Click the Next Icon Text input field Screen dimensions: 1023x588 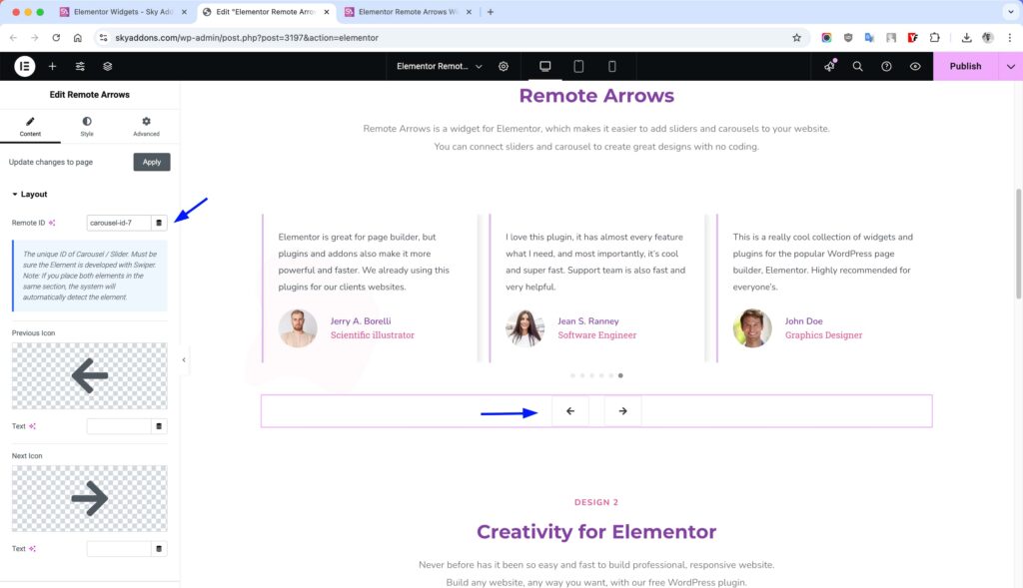(119, 549)
